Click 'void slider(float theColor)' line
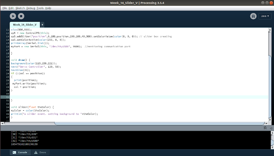Image resolution: width=274 pixels, height=156 pixels. tap(32, 107)
